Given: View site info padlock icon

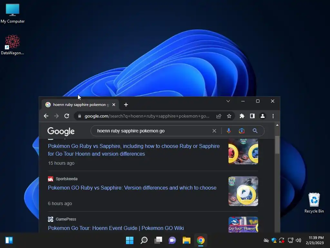Looking at the screenshot, I should click(80, 116).
